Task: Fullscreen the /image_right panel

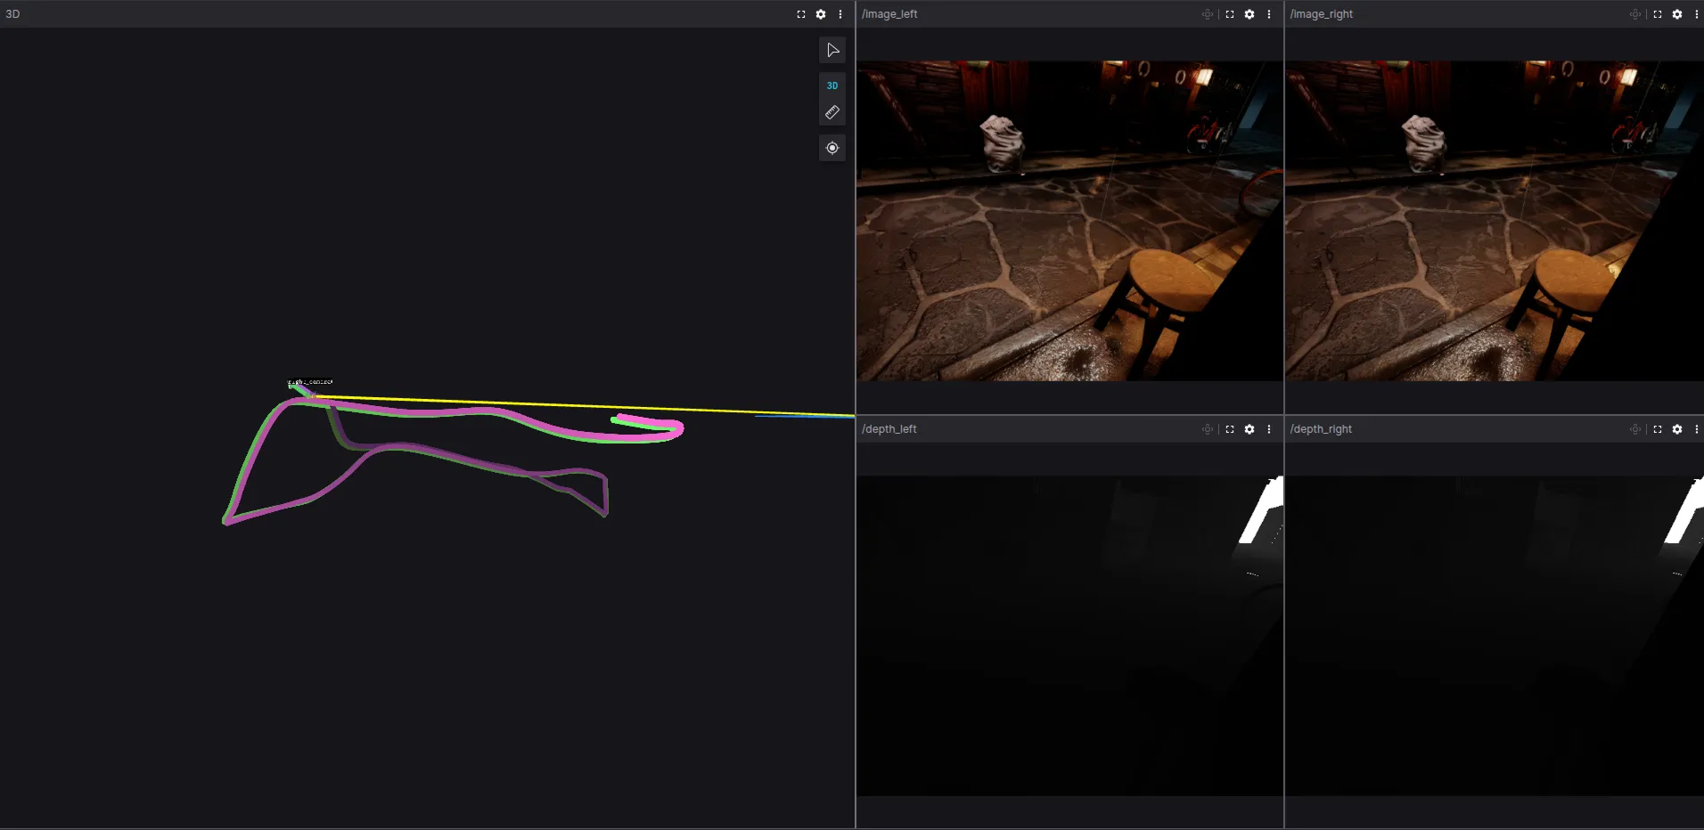Action: [1658, 14]
